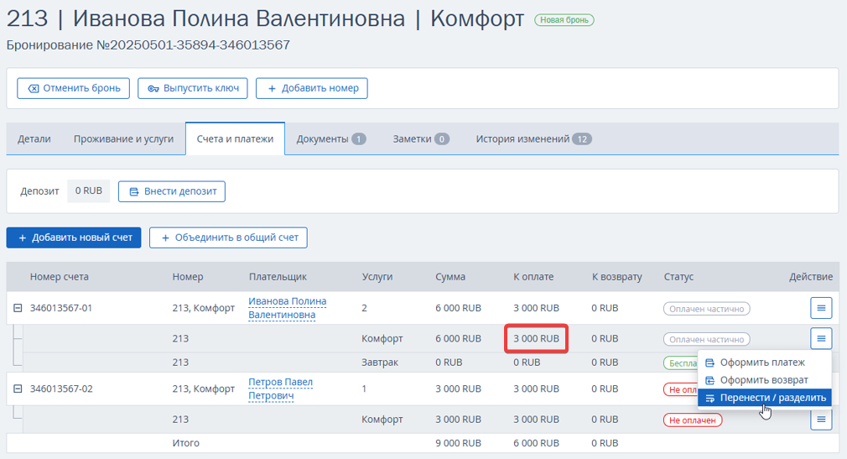
Task: Click the К оплате column header
Action: (x=533, y=277)
